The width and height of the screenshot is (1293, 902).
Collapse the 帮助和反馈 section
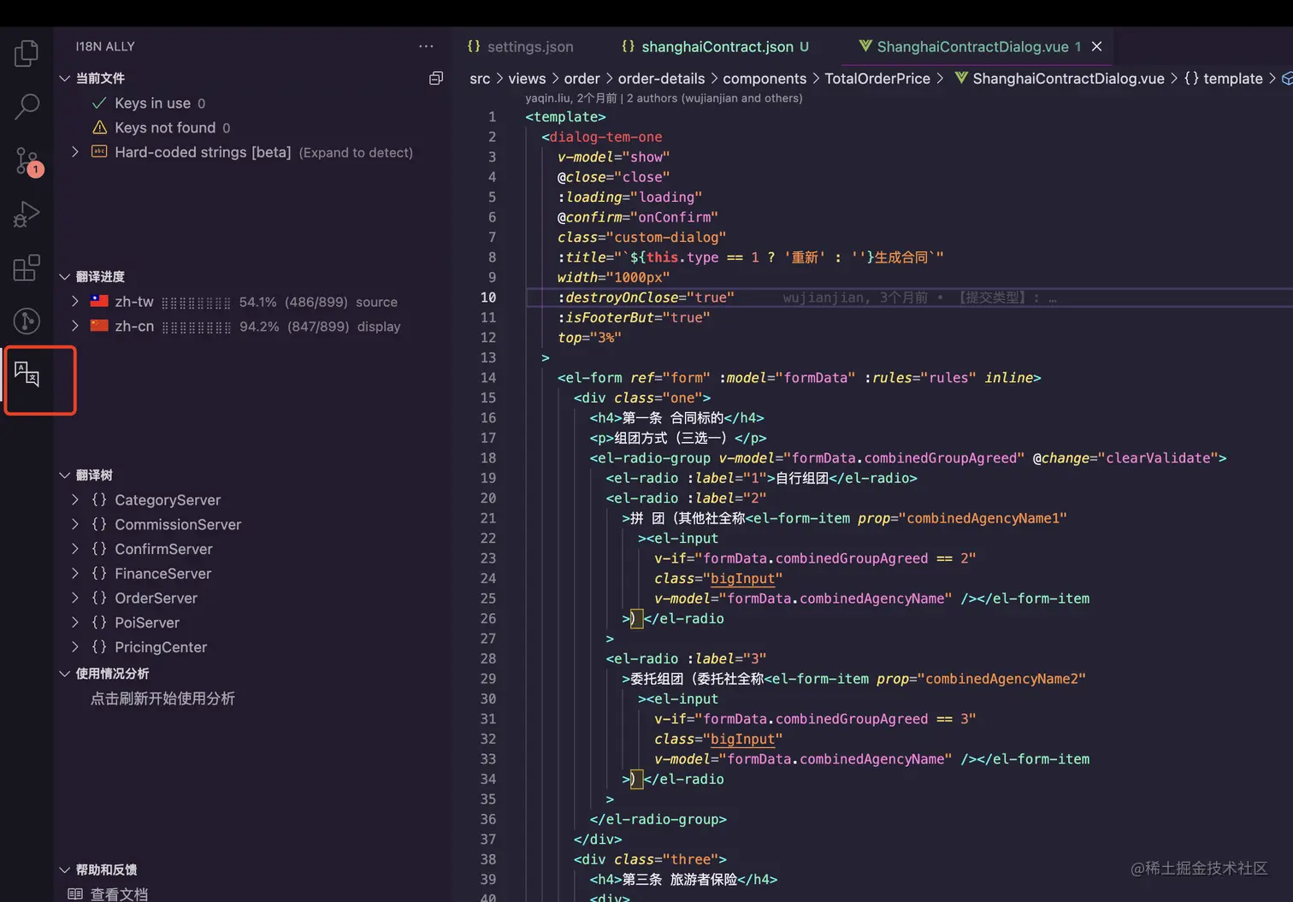pos(64,870)
